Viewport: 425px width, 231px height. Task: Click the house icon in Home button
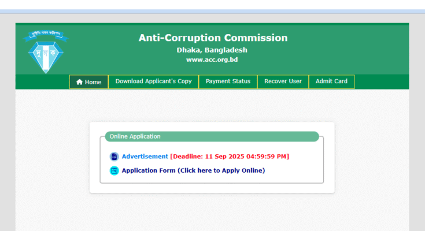coord(79,82)
